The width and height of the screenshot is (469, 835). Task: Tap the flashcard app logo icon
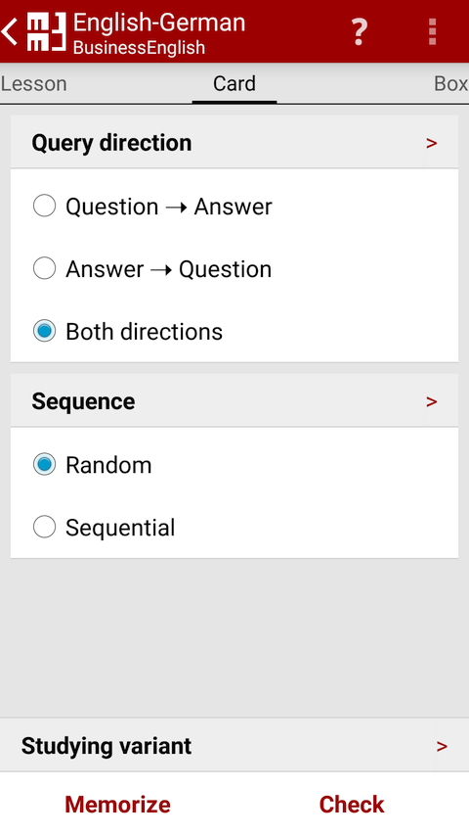[46, 32]
